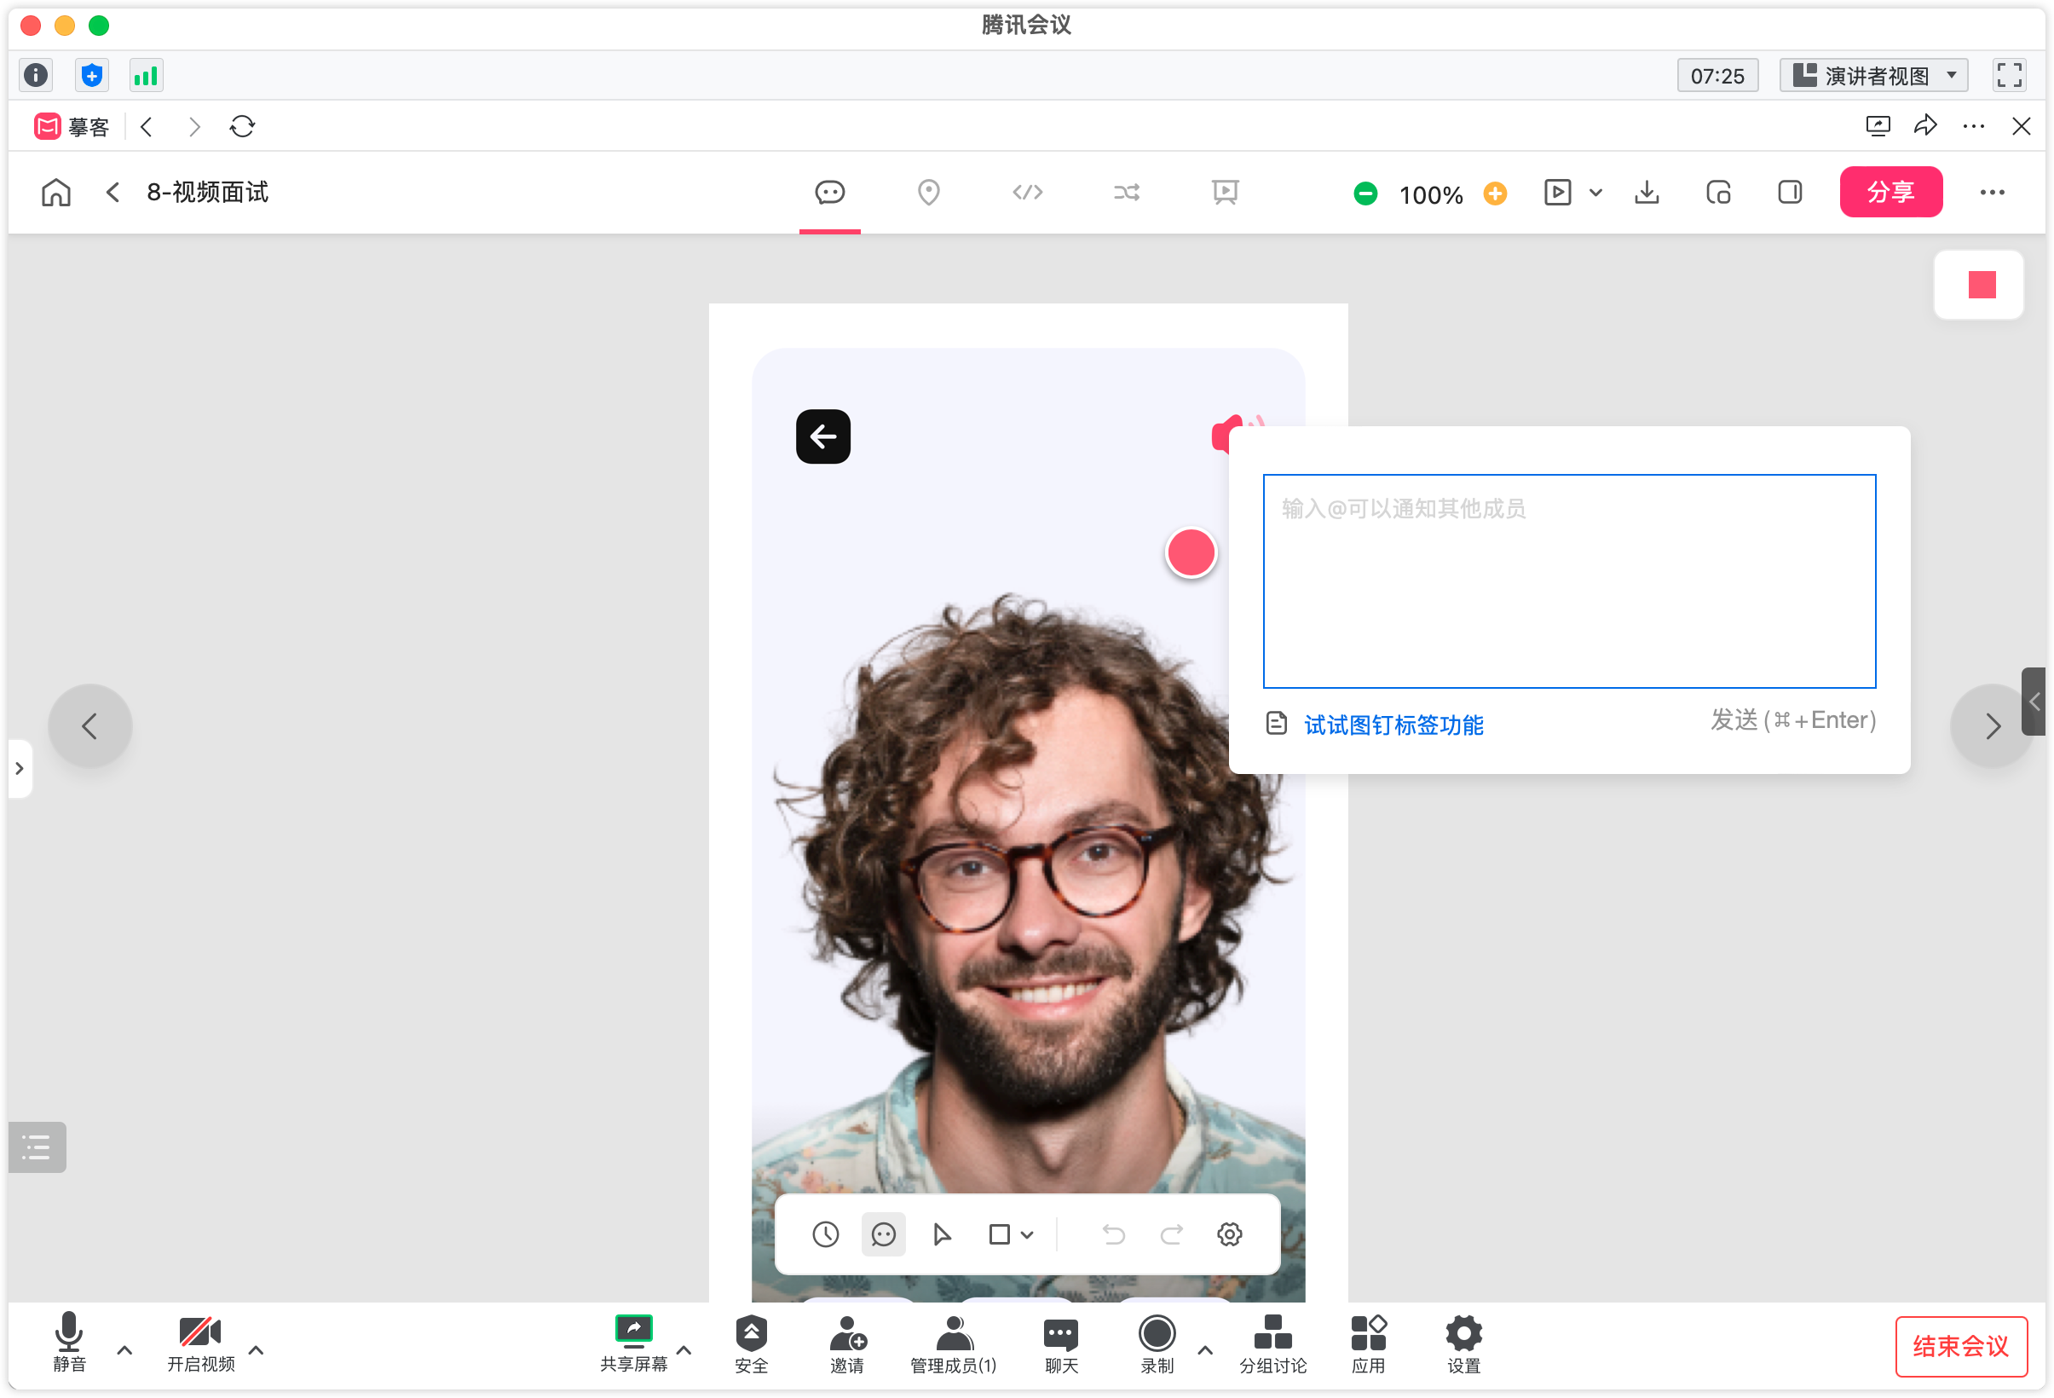Viewport: 2054px width, 1398px height.
Task: Close the 摹客 app panel
Action: point(2022,126)
